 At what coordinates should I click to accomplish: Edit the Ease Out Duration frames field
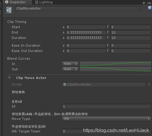(131, 51)
